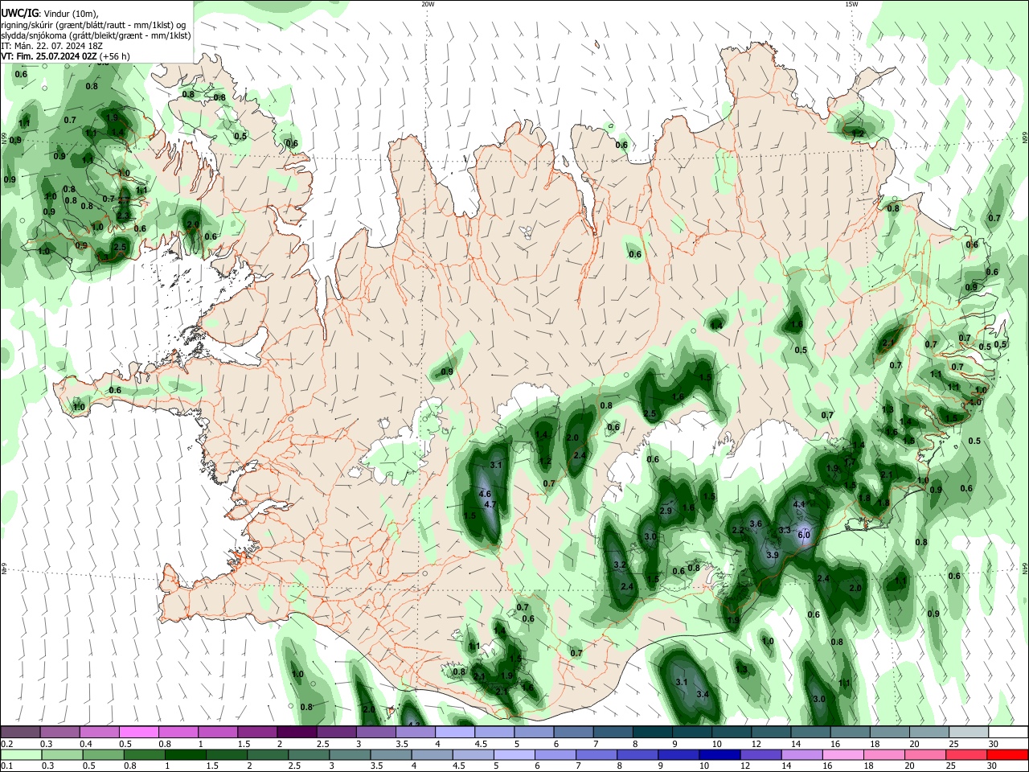Screen dimensions: 1029x772
Task: Pick the darkest purple swatch labeled 2
Action: coord(296,733)
